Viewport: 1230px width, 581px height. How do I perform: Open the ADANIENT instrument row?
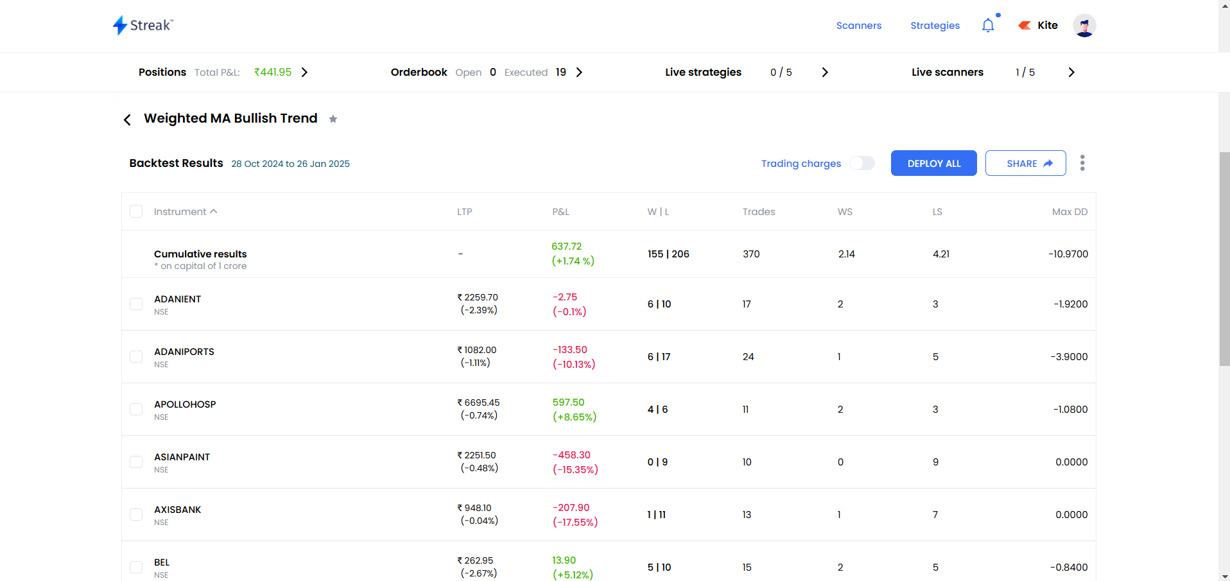609,304
